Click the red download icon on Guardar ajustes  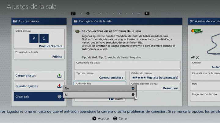59,86
